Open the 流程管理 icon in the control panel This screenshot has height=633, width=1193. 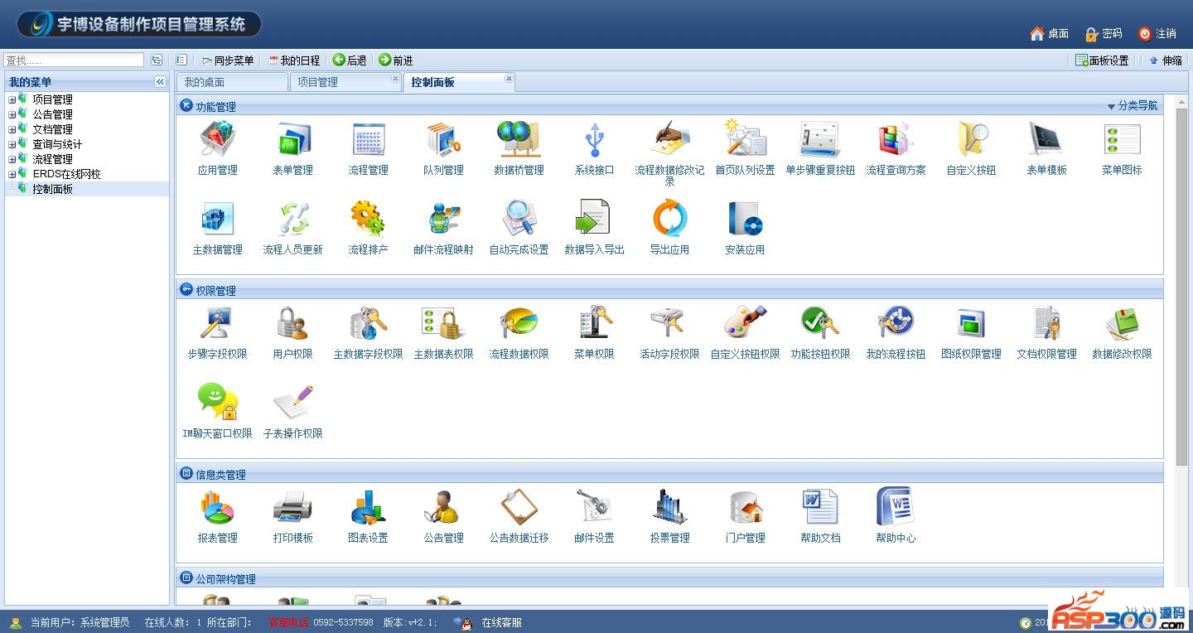click(369, 139)
